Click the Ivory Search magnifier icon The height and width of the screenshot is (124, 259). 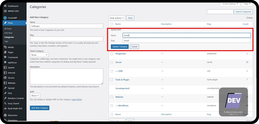coord(5,103)
